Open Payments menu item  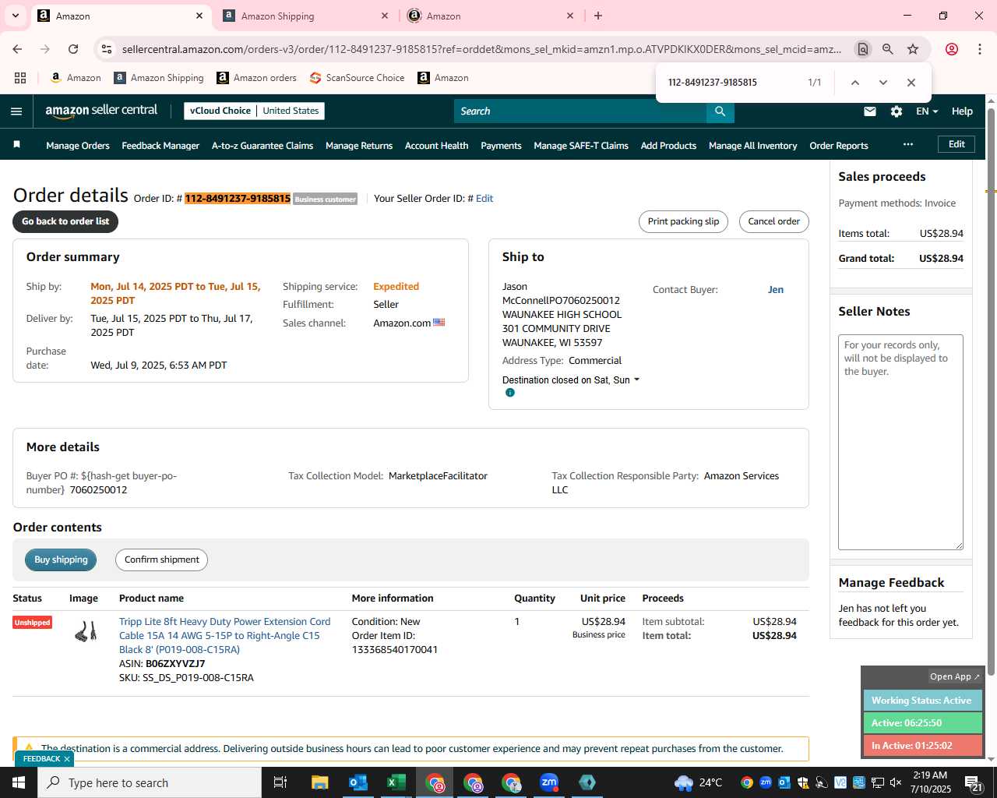(501, 146)
